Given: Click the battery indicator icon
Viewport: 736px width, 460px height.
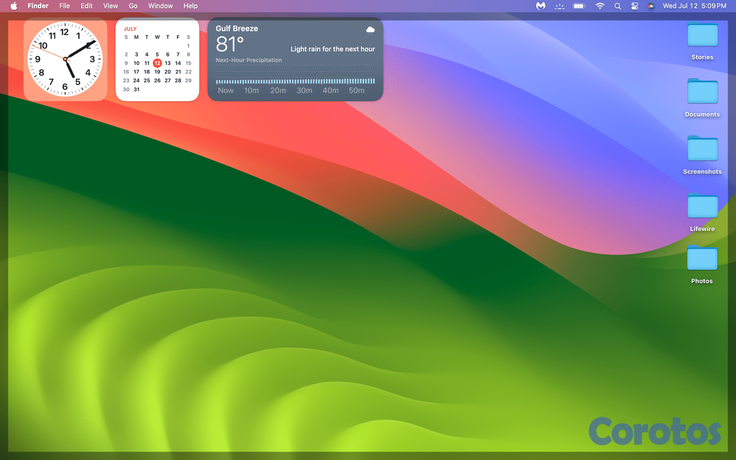Looking at the screenshot, I should pyautogui.click(x=578, y=6).
